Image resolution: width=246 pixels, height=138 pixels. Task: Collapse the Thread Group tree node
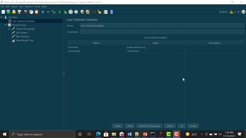pos(5,25)
